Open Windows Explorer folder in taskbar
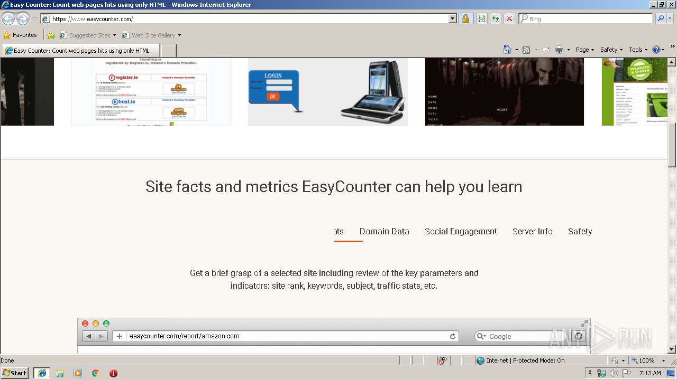The image size is (677, 380). coord(60,373)
